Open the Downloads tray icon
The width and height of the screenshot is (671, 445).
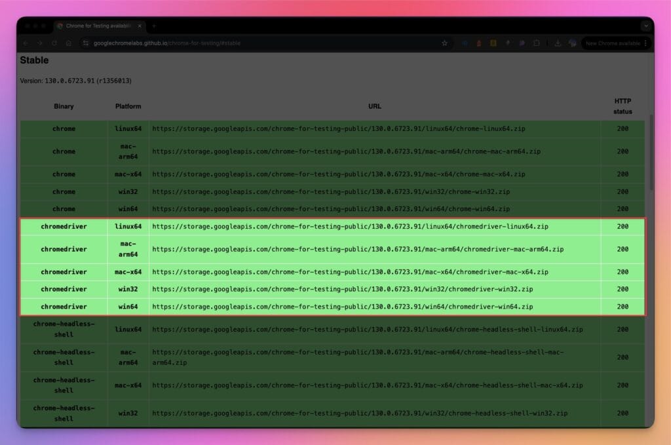coord(558,43)
